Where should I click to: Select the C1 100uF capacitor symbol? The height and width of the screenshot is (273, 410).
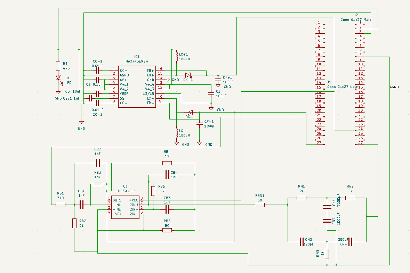211,93
